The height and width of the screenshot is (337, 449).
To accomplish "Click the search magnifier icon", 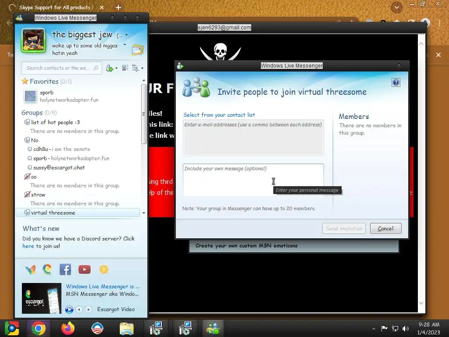I will point(96,68).
